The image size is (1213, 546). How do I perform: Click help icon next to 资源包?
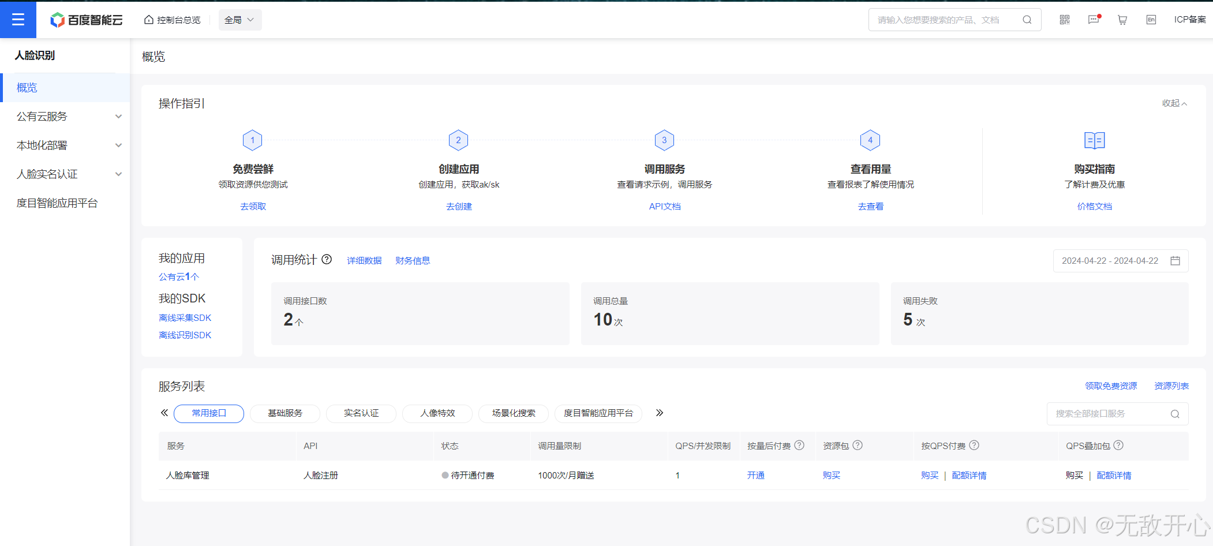tap(858, 445)
